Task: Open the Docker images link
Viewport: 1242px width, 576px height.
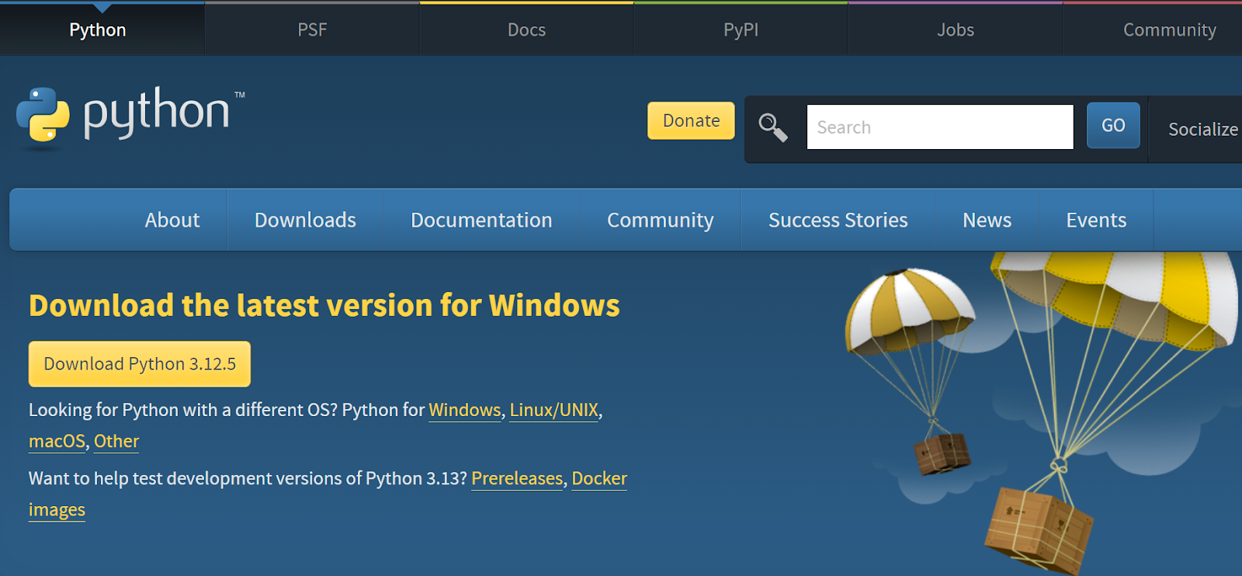Action: [599, 478]
